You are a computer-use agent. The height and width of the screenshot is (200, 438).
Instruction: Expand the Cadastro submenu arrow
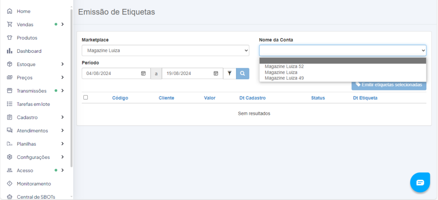62,117
